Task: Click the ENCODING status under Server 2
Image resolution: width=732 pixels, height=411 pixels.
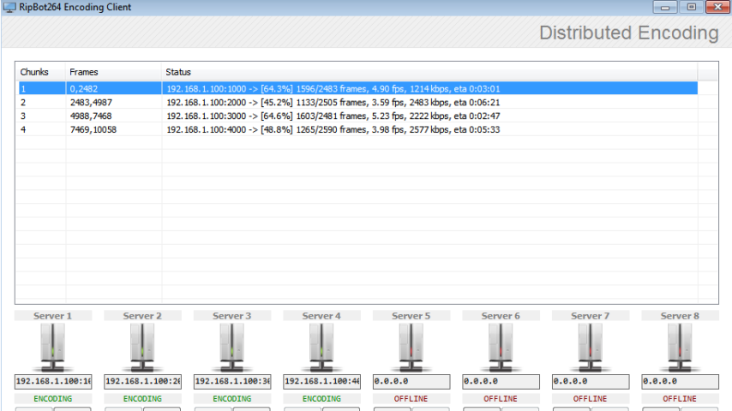Action: [x=142, y=399]
